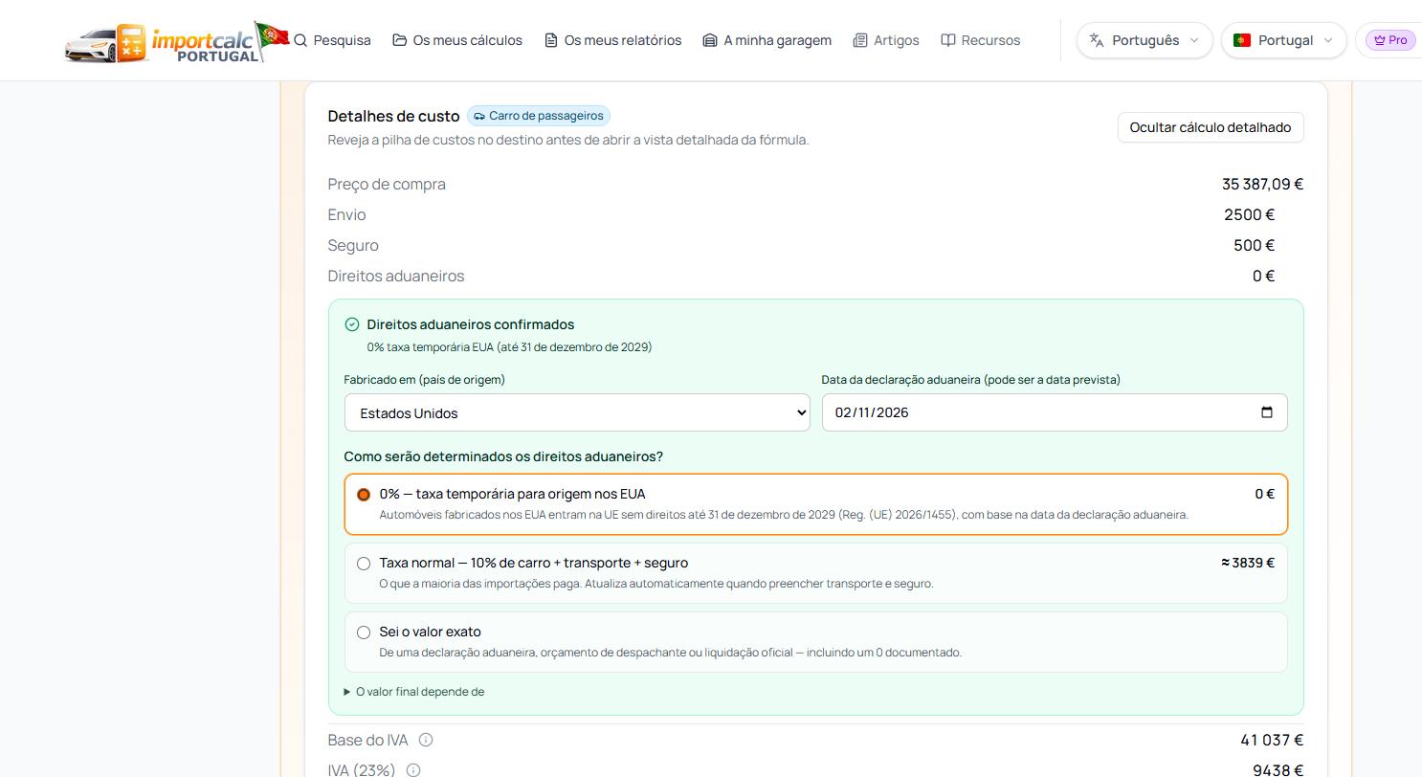Open A minha garagem
Image resolution: width=1422 pixels, height=777 pixels.
pos(767,40)
